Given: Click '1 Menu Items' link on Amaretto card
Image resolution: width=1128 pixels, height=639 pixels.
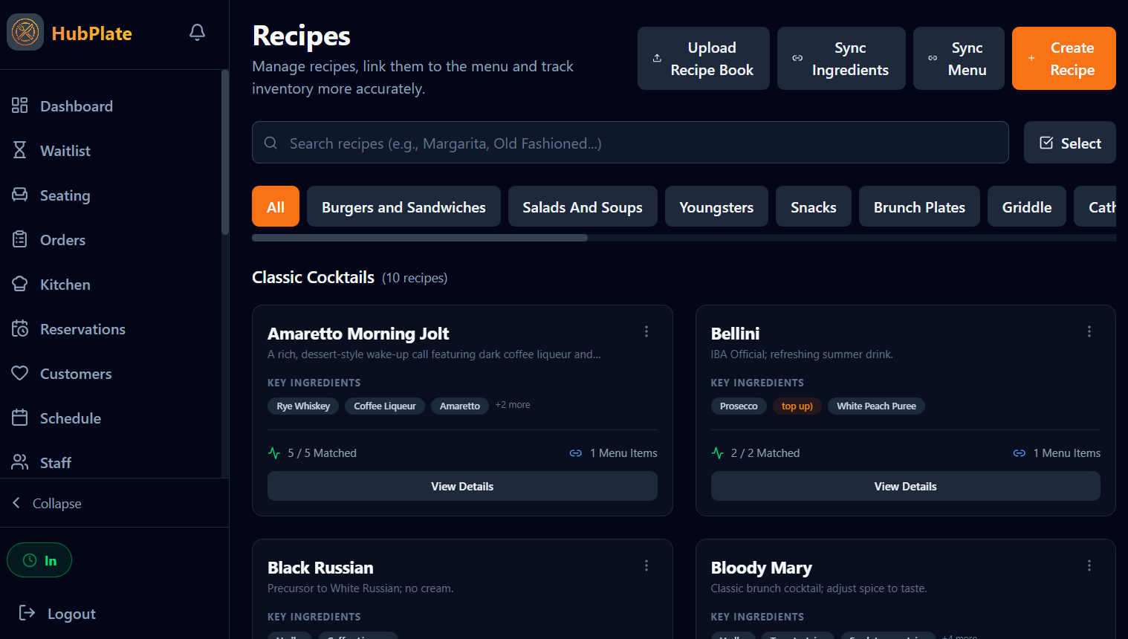Looking at the screenshot, I should 614,453.
